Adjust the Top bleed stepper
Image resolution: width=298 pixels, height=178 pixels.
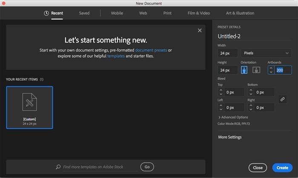tap(221, 92)
